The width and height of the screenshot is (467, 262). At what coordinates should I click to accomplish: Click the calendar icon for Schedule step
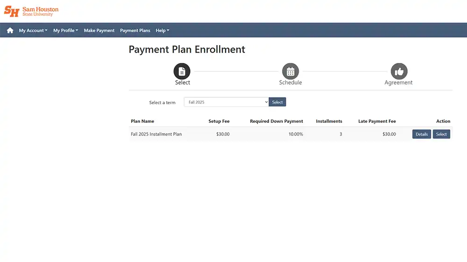click(290, 72)
